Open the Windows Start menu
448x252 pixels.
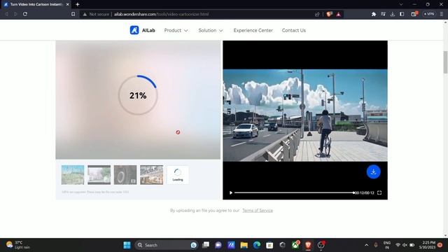(127, 245)
